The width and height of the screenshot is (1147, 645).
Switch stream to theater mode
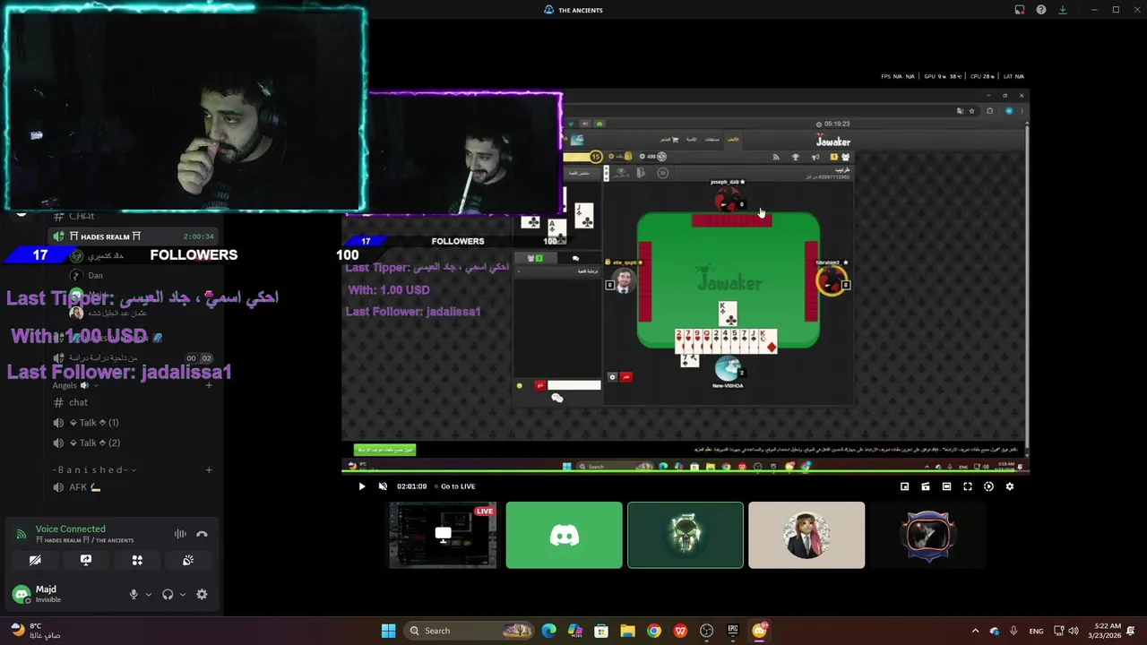(x=946, y=486)
